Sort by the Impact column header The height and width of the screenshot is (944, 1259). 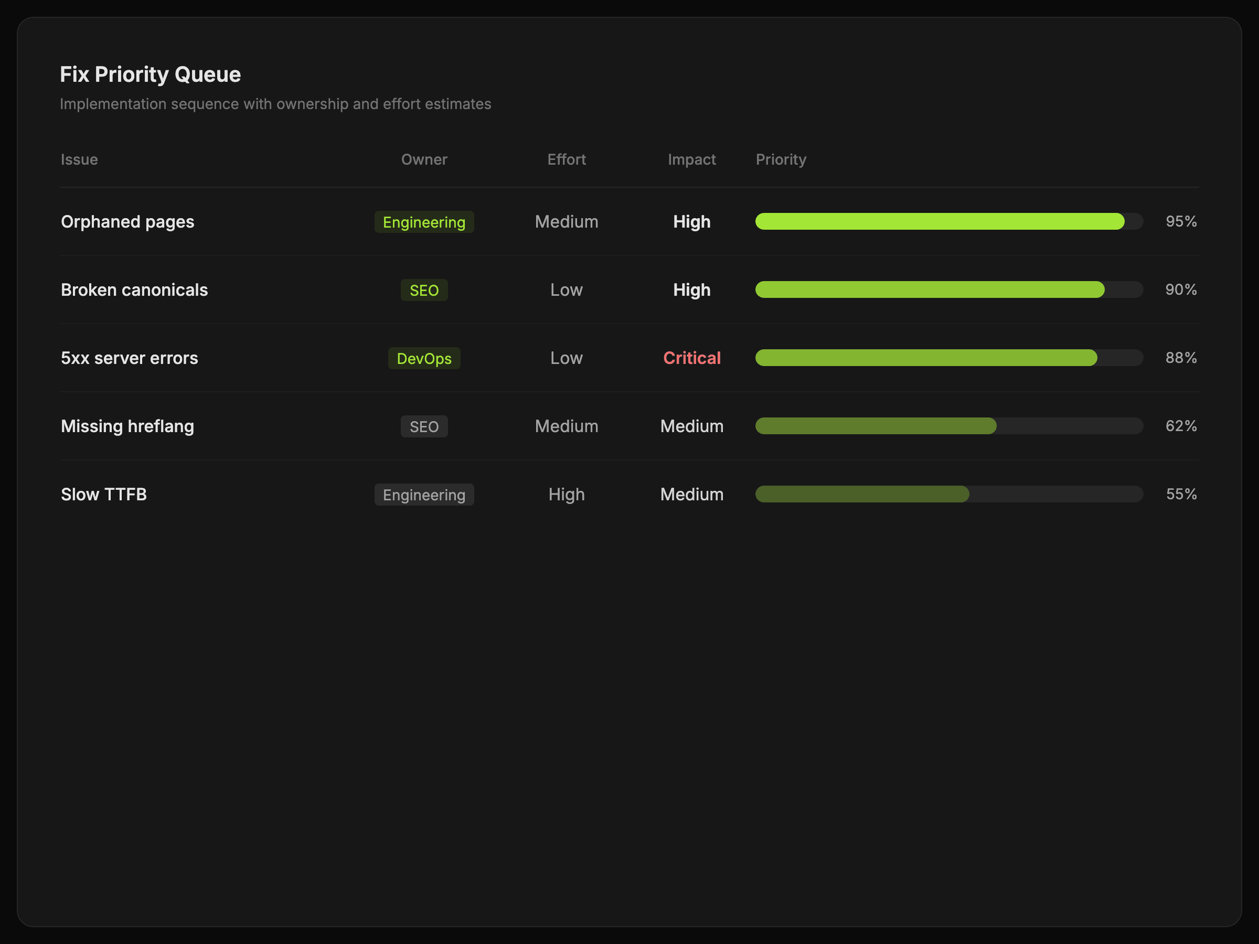[x=691, y=159]
